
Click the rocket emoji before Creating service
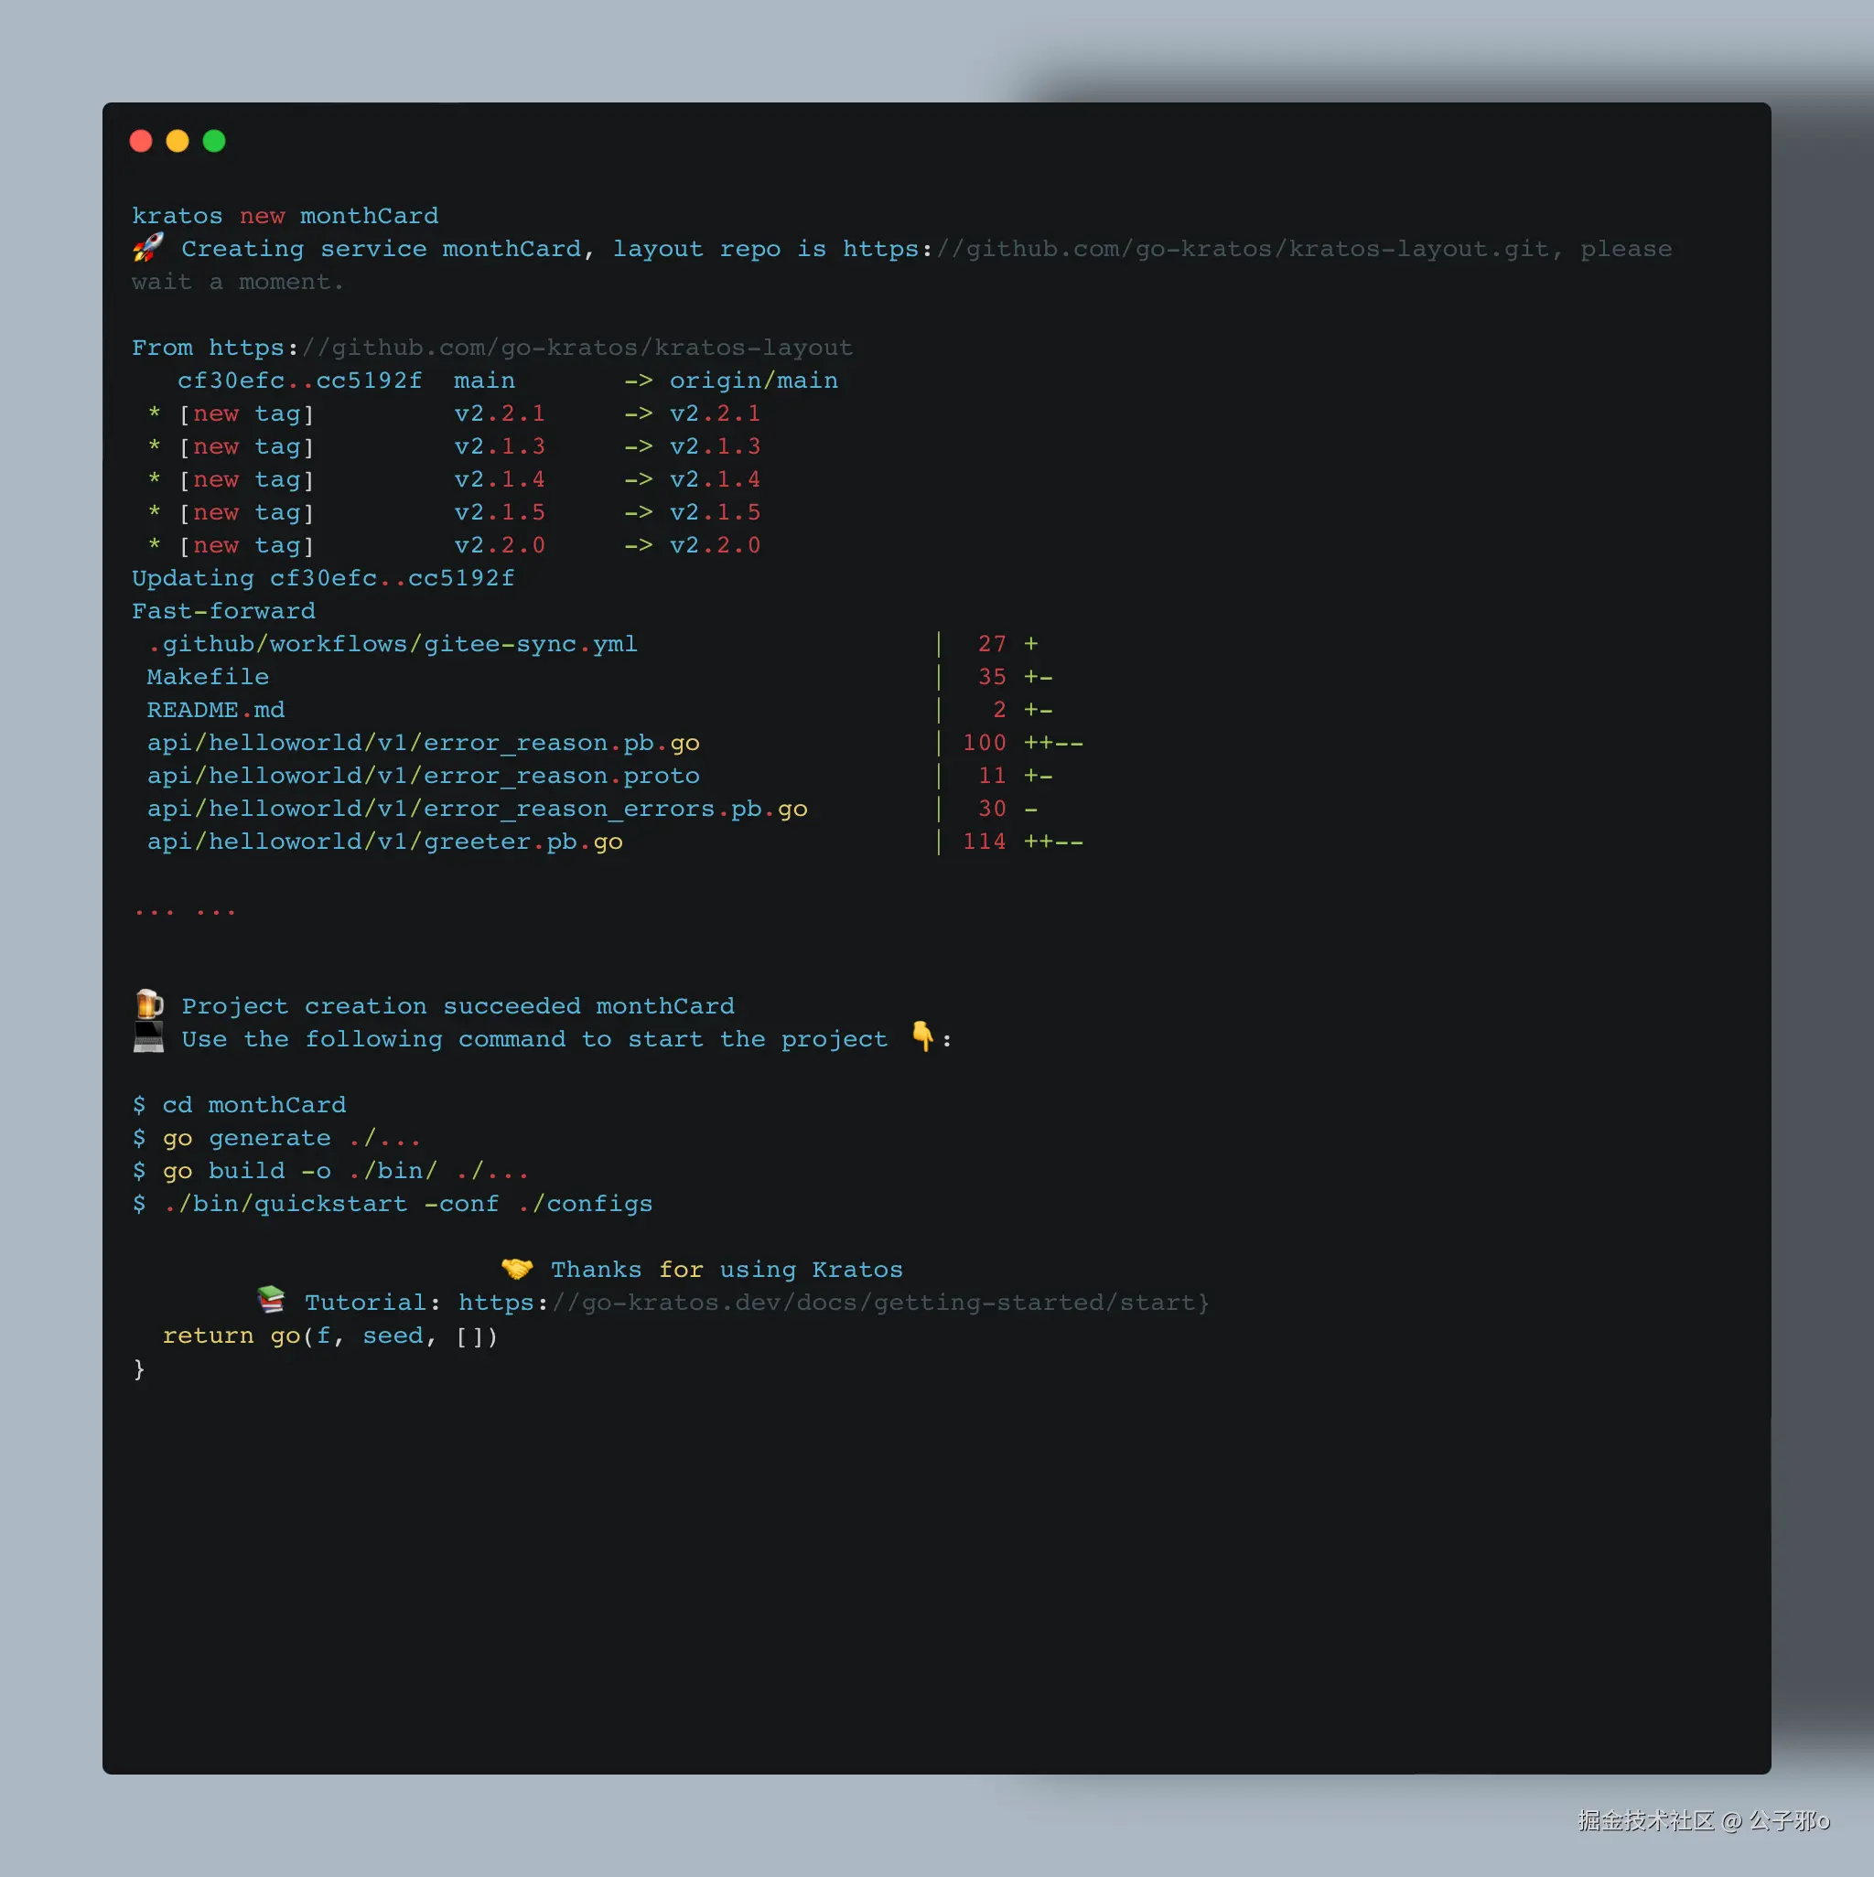pyautogui.click(x=147, y=248)
